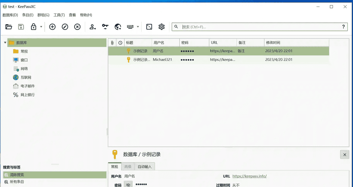Open application settings gear
Screen dimensions: 353x187
coord(161,27)
